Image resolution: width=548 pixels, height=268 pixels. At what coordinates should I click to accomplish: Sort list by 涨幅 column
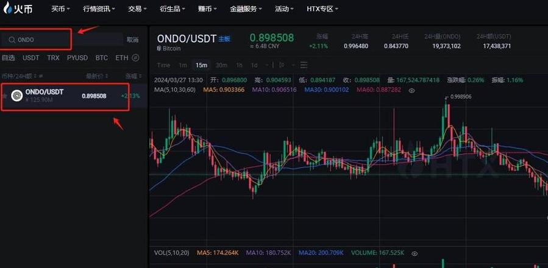click(134, 76)
